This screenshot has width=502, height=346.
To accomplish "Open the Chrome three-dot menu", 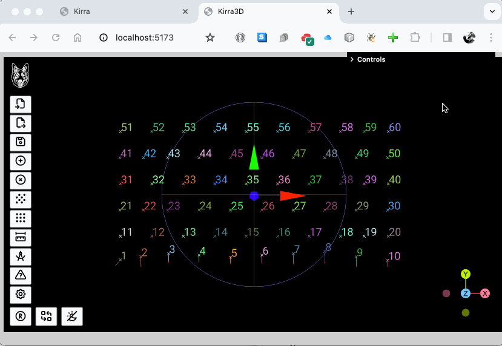I will tap(490, 38).
